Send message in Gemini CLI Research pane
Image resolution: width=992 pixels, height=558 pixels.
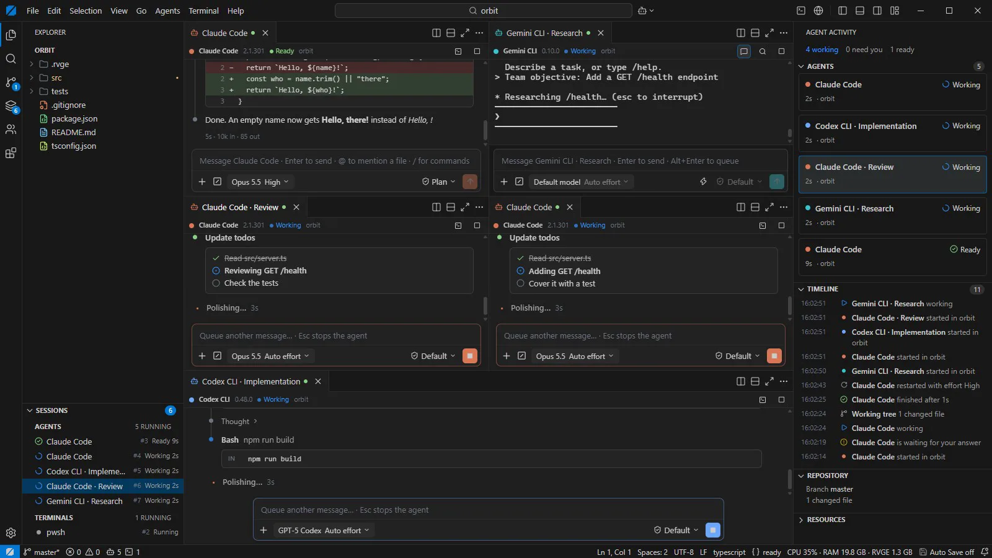776,182
